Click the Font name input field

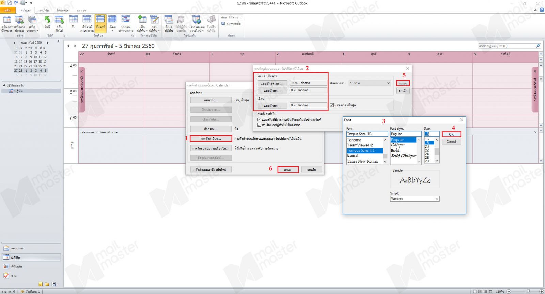pyautogui.click(x=367, y=134)
